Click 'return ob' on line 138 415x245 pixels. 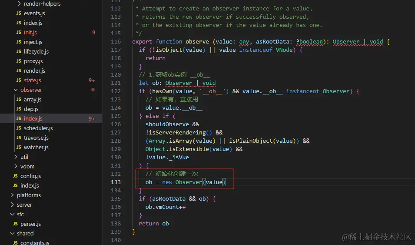[154, 224]
